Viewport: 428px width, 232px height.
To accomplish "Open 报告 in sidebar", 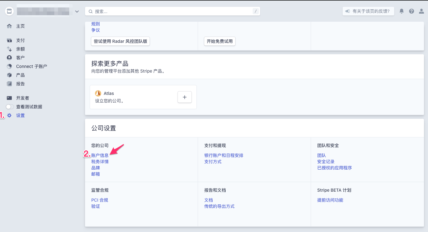I will tap(20, 84).
